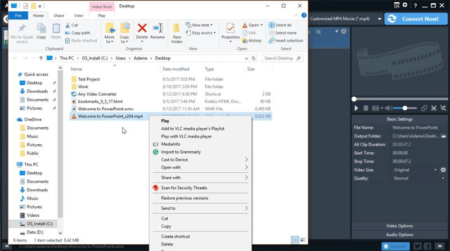Click the Convert Now! button
Viewport: 450px width, 251px height.
click(416, 19)
